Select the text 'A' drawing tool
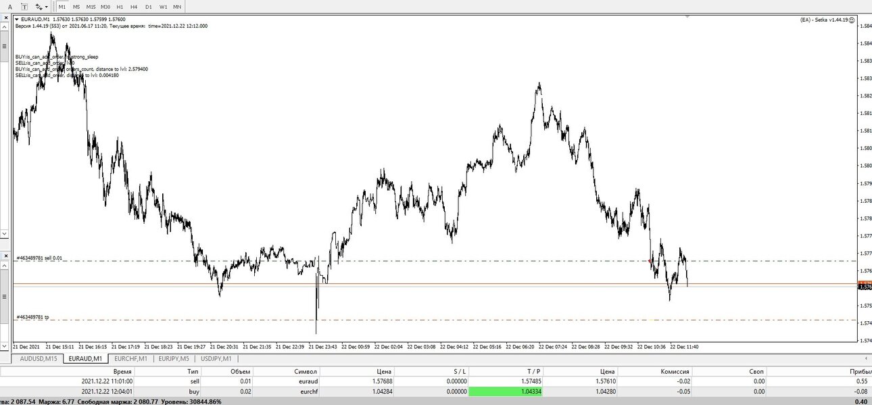This screenshot has width=872, height=405. (10, 6)
